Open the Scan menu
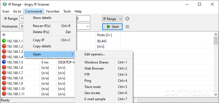 coord(6,11)
